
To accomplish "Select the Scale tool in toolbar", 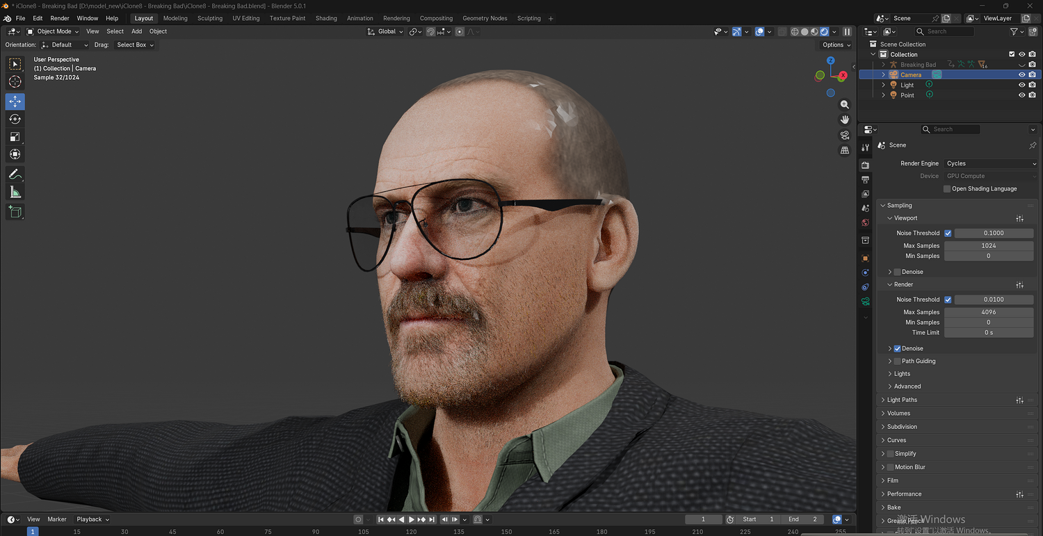I will tap(15, 136).
